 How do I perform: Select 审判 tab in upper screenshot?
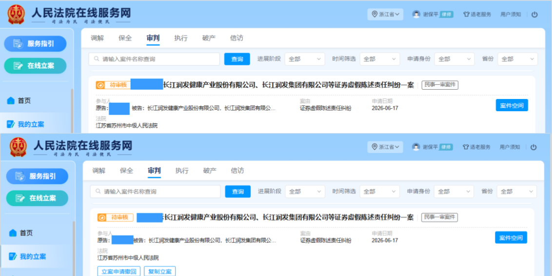pyautogui.click(x=153, y=39)
